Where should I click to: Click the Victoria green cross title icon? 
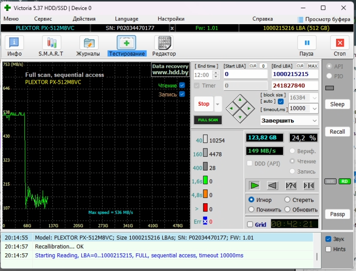7,8
